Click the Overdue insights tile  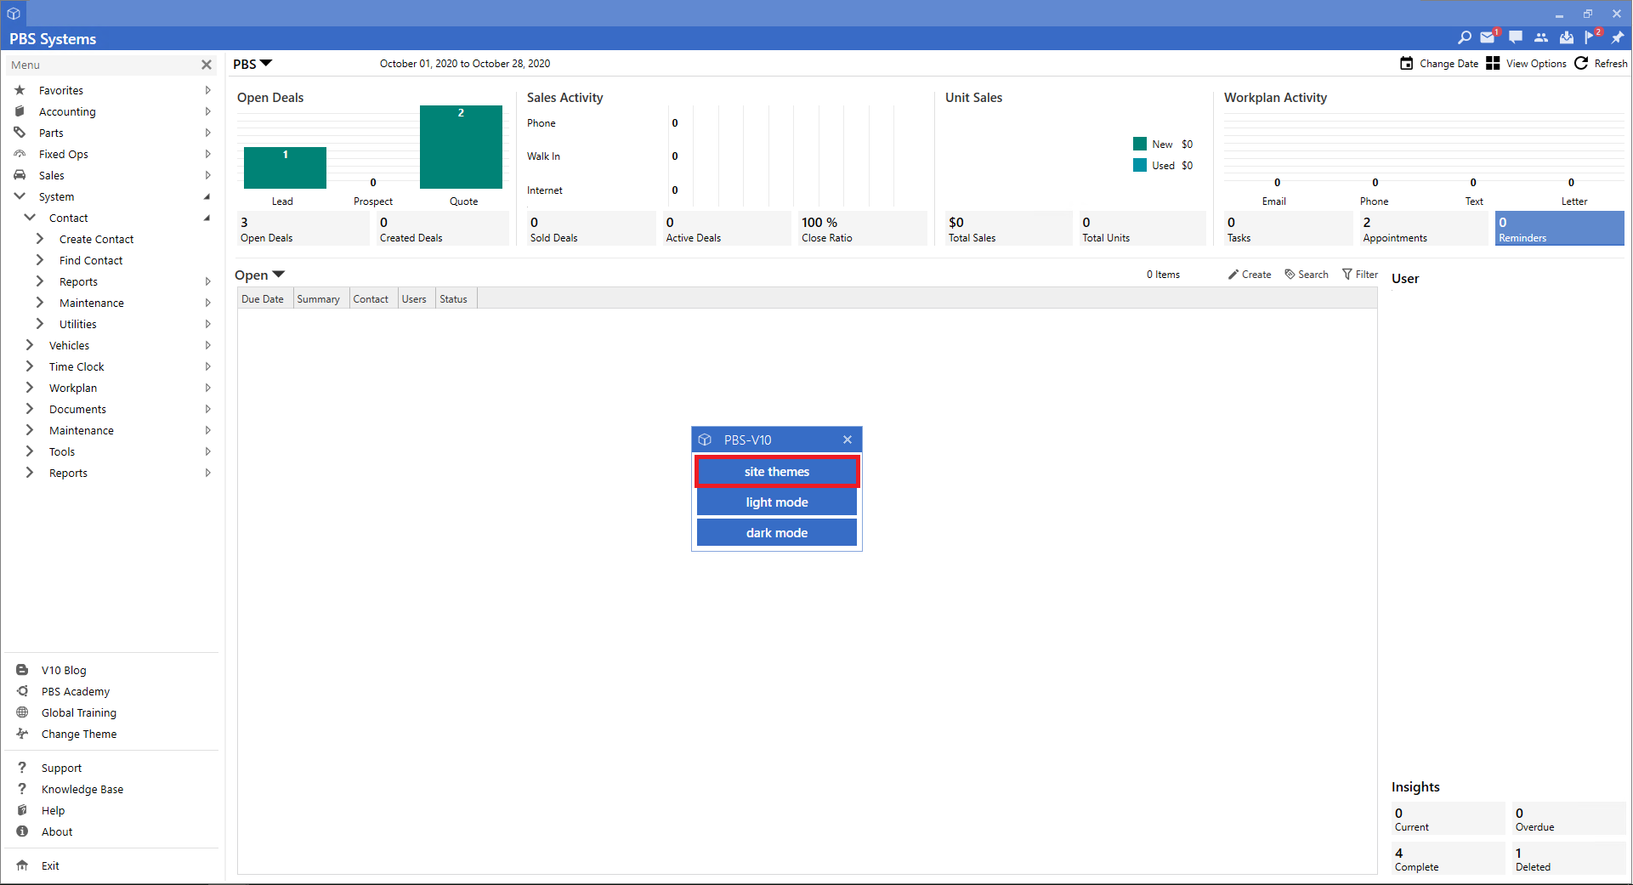click(1569, 819)
